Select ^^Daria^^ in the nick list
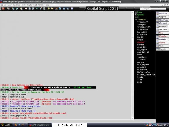Screen dimensions: 169x127 [142, 22]
